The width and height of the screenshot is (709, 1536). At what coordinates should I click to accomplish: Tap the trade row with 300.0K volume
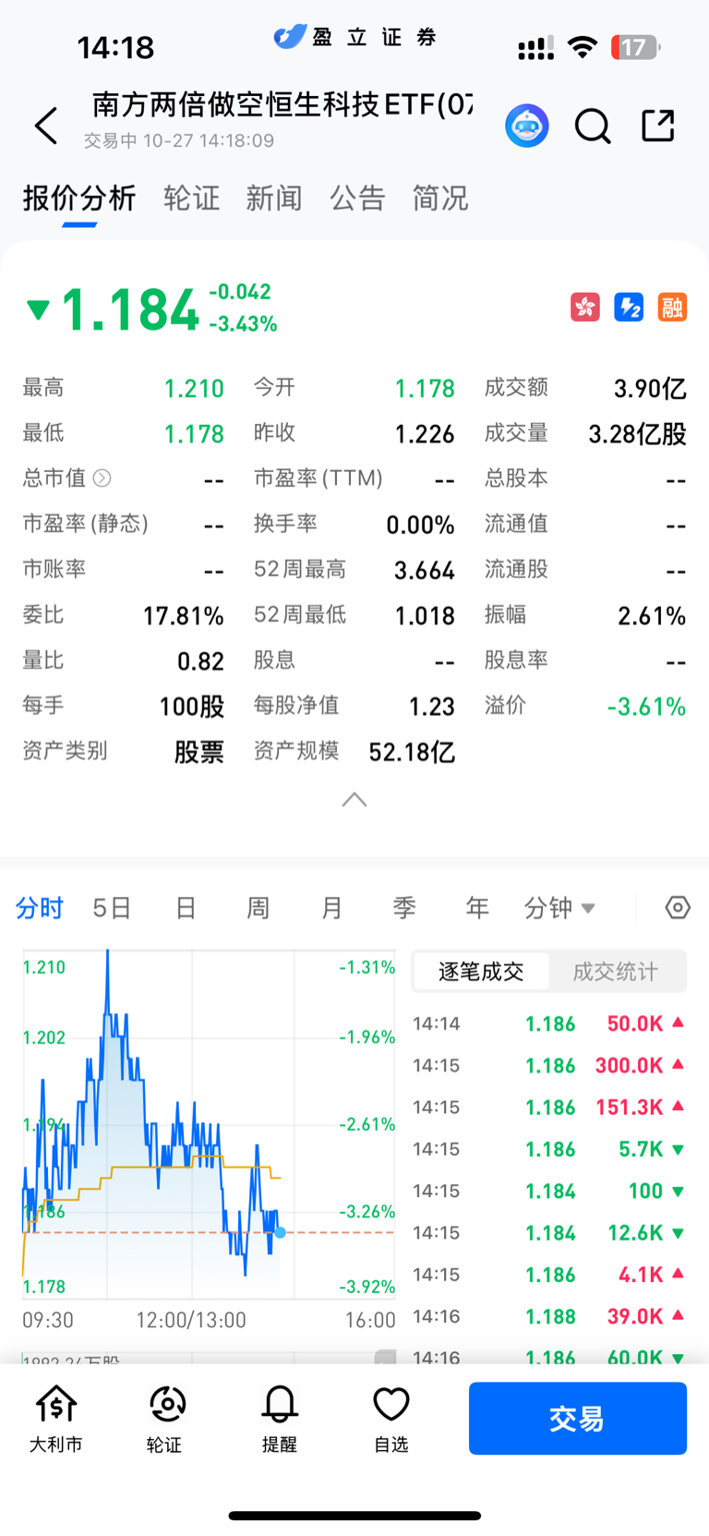pyautogui.click(x=548, y=1065)
